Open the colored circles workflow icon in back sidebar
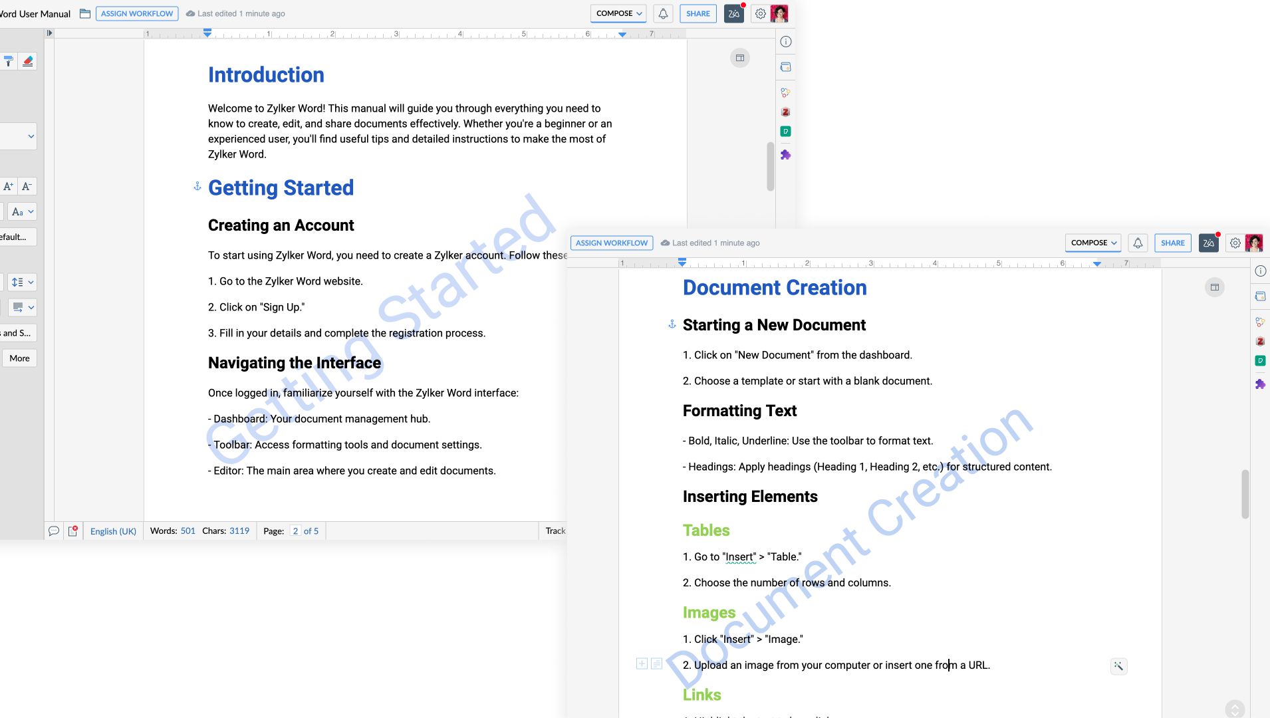The image size is (1270, 718). (785, 92)
